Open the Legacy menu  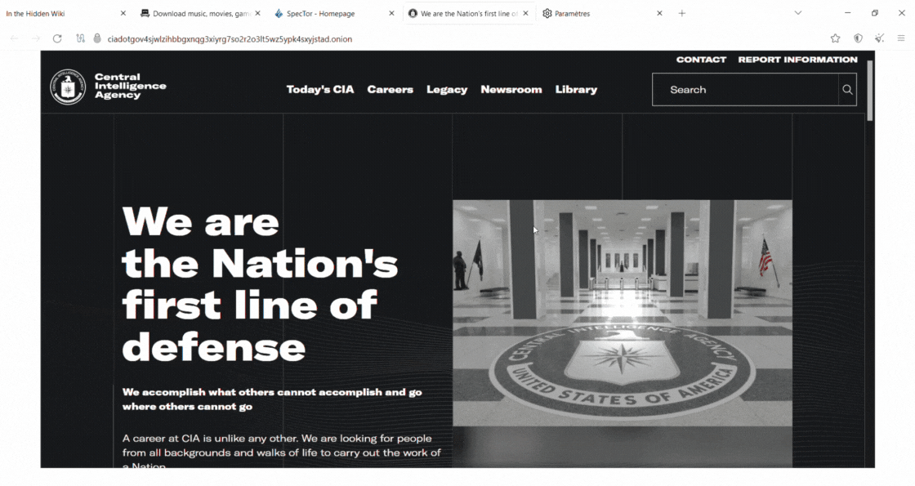click(447, 89)
